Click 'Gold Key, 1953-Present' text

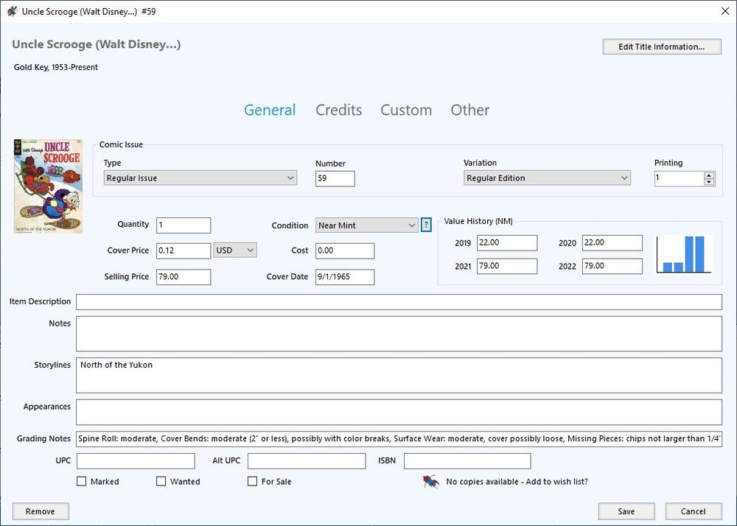(56, 67)
